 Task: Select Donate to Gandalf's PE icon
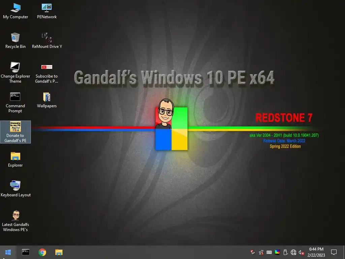click(x=15, y=132)
